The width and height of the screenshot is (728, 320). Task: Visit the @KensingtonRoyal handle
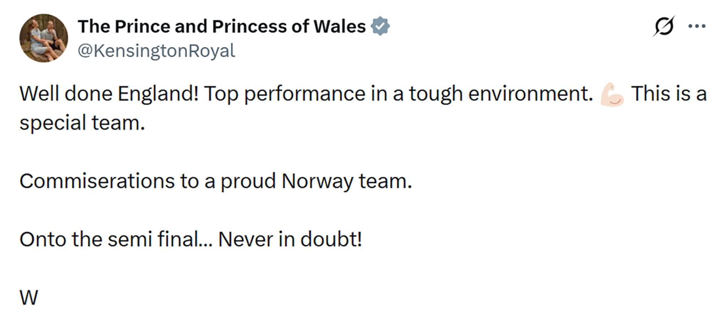tap(156, 51)
